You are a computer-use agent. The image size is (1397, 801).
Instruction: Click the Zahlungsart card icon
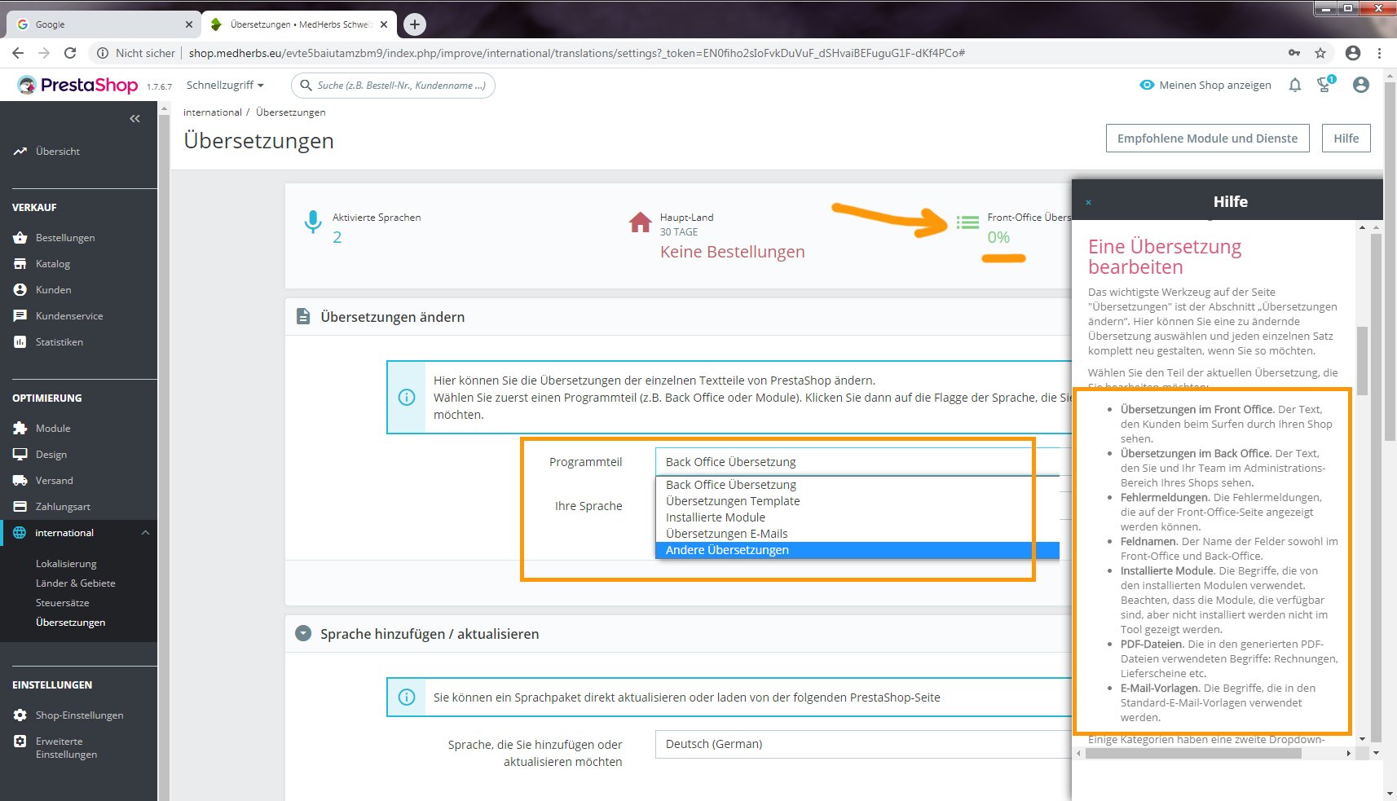20,507
